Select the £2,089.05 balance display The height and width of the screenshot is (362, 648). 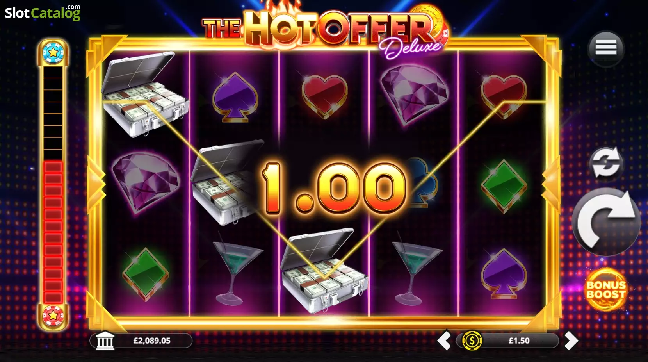point(141,341)
